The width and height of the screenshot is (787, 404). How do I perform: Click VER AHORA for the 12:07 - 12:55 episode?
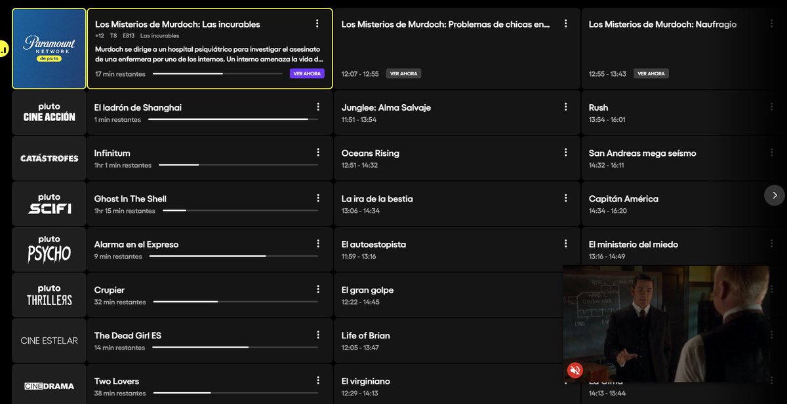(403, 74)
